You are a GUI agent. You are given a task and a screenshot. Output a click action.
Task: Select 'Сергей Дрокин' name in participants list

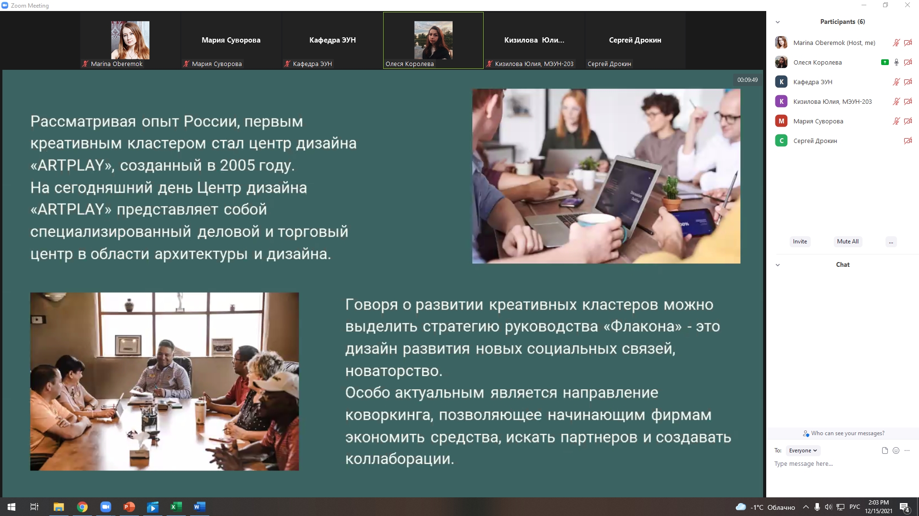coord(815,141)
